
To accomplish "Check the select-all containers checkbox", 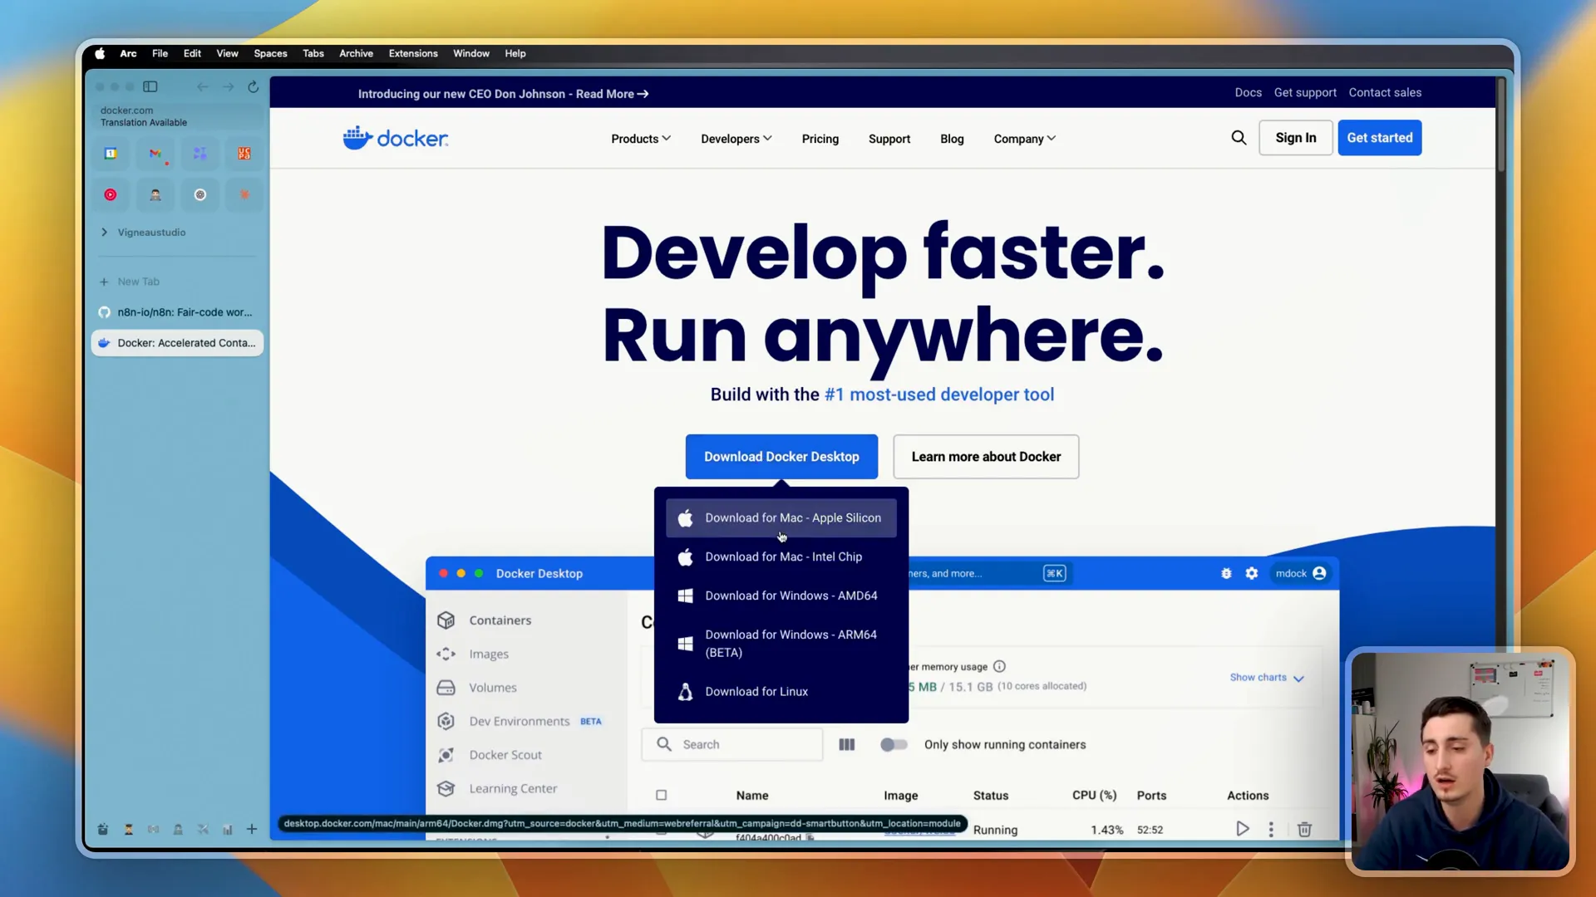I will [662, 795].
